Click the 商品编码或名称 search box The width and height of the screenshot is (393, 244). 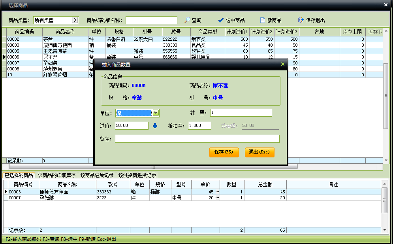(x=151, y=20)
